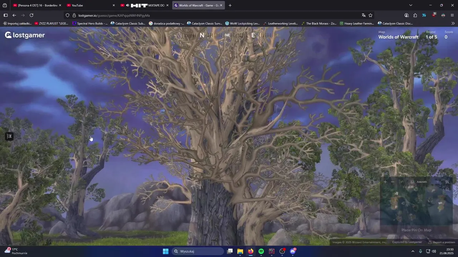Select Worlds of Warcraft Game tab
458x257 pixels.
click(x=199, y=5)
